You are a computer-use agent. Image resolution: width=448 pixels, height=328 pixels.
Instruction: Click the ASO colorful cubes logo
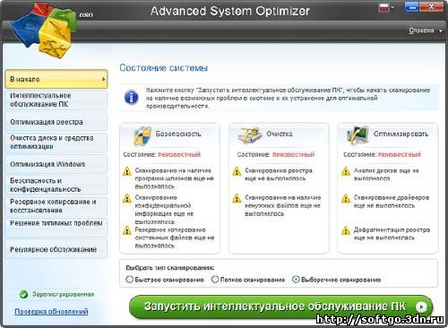coord(43,30)
